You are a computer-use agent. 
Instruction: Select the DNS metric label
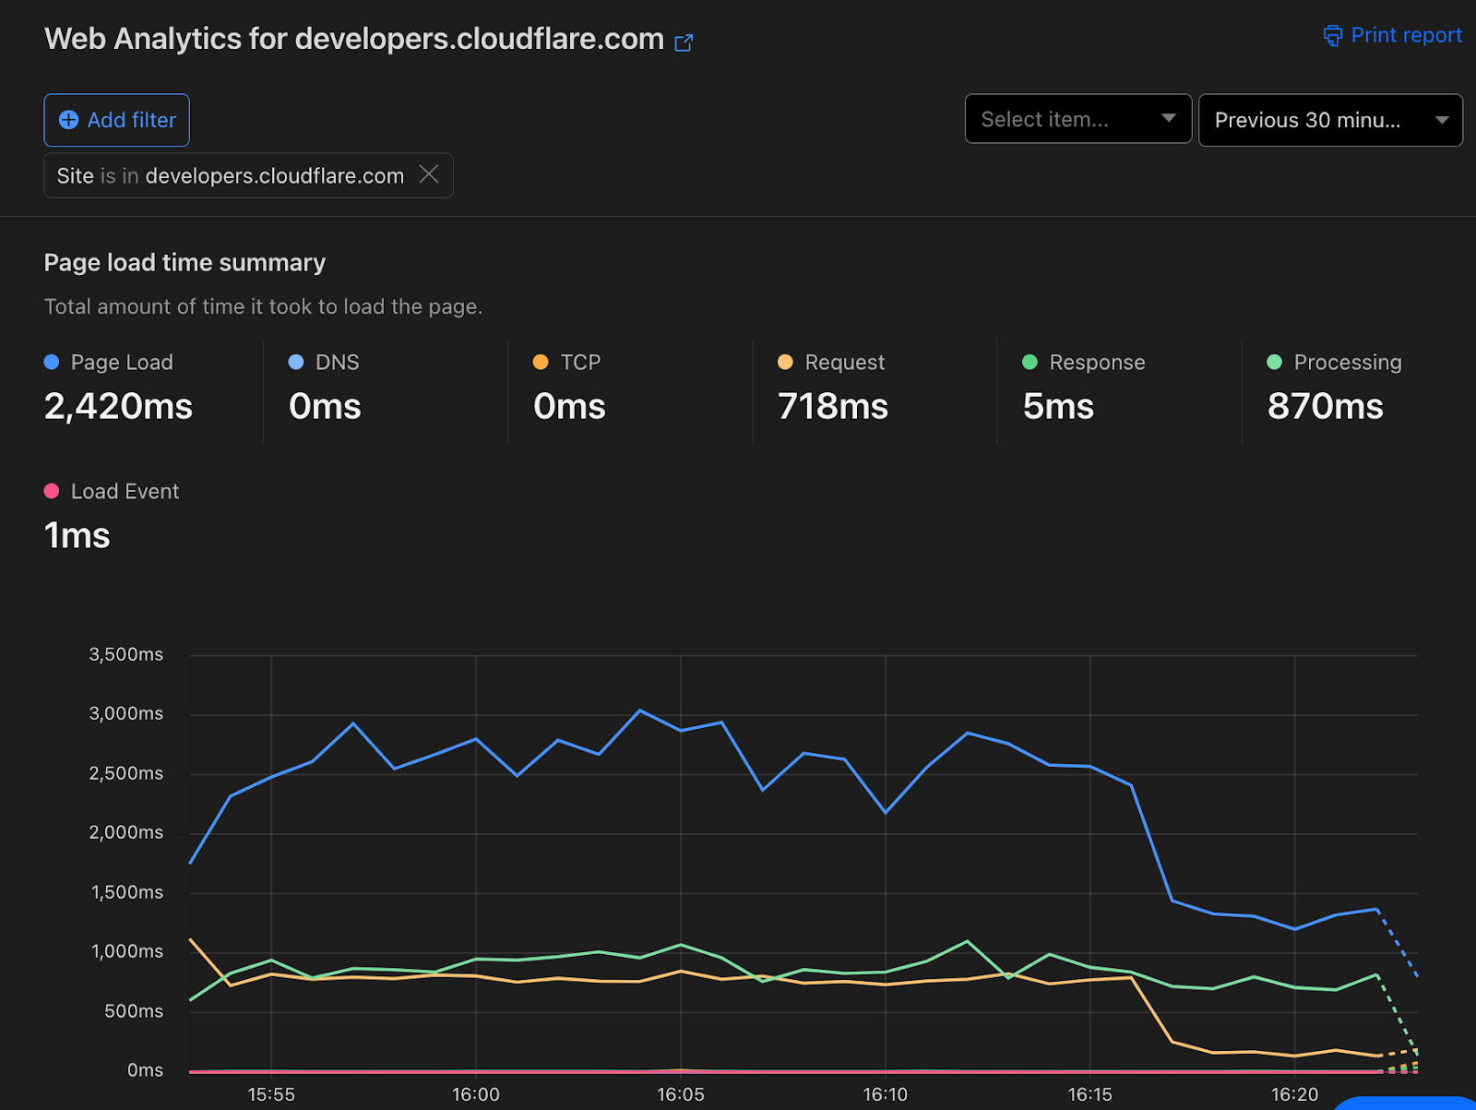click(x=338, y=363)
